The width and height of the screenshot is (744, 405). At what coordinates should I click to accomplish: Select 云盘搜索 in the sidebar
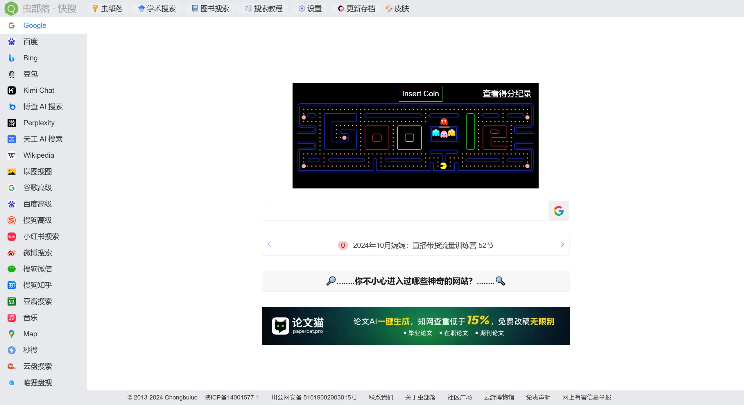tap(37, 366)
